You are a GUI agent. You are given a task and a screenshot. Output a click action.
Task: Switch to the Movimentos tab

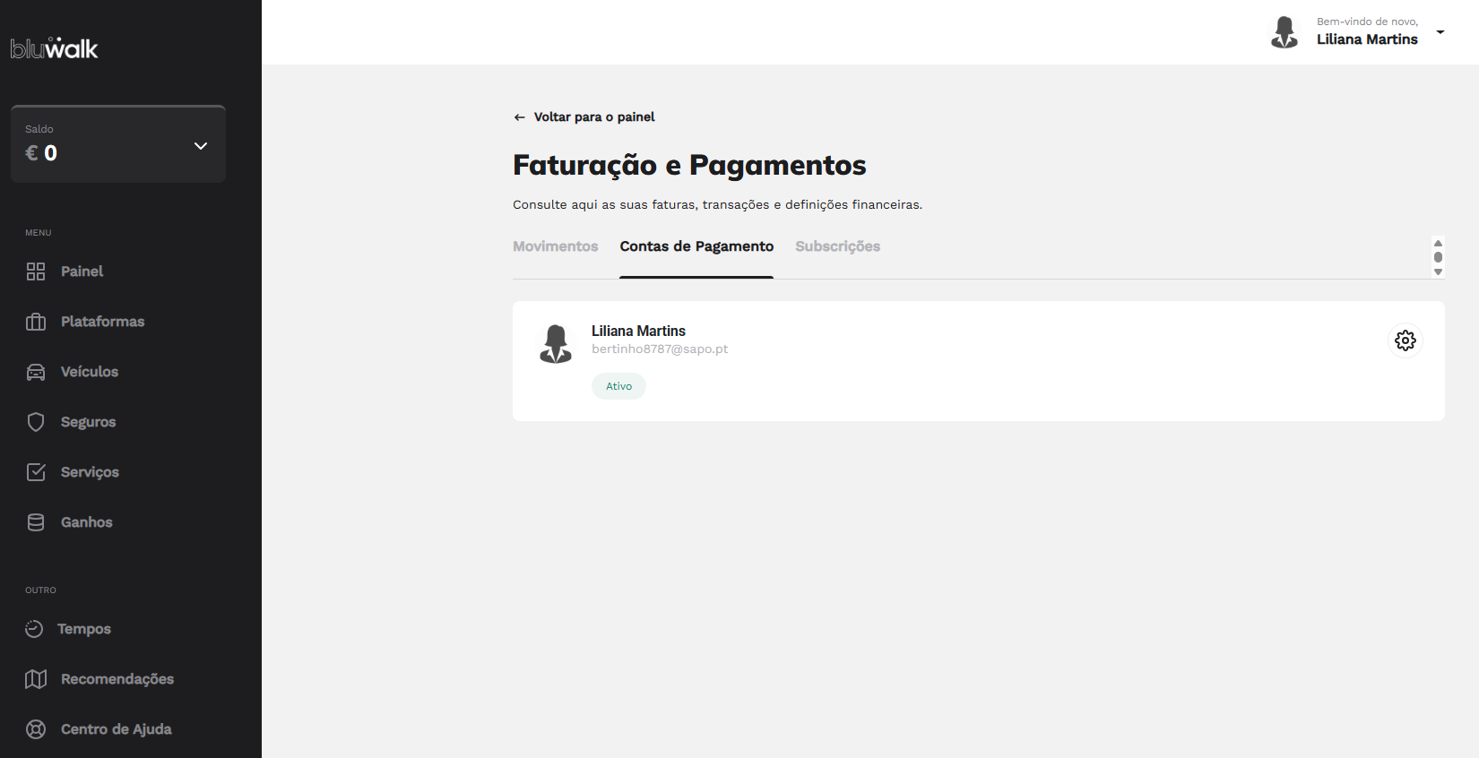[555, 246]
